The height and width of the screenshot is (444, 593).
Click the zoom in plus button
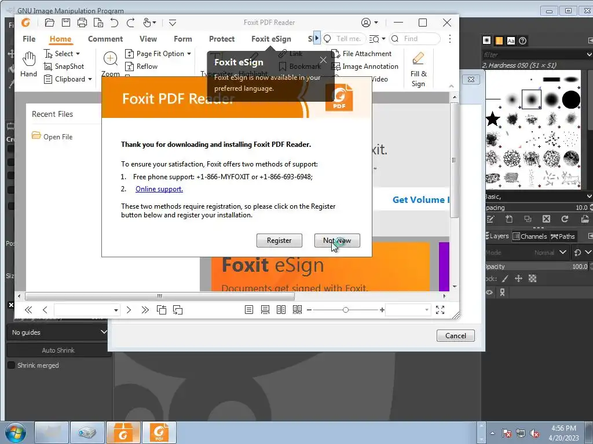tap(382, 310)
